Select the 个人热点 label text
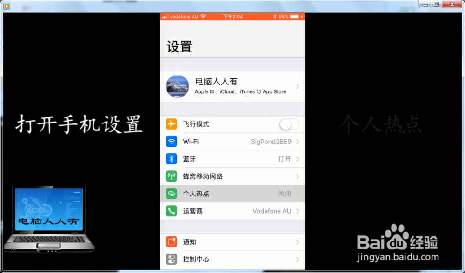The width and height of the screenshot is (465, 273). (196, 194)
